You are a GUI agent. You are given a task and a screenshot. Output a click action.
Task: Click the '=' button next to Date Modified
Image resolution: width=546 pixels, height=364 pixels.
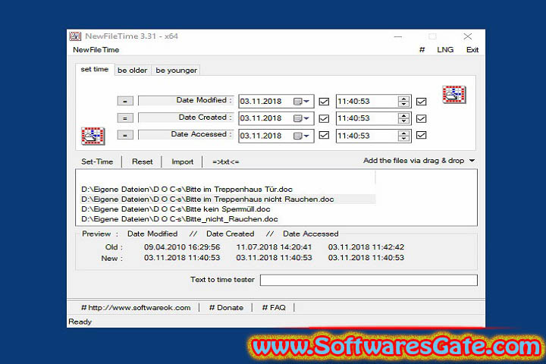pyautogui.click(x=125, y=102)
